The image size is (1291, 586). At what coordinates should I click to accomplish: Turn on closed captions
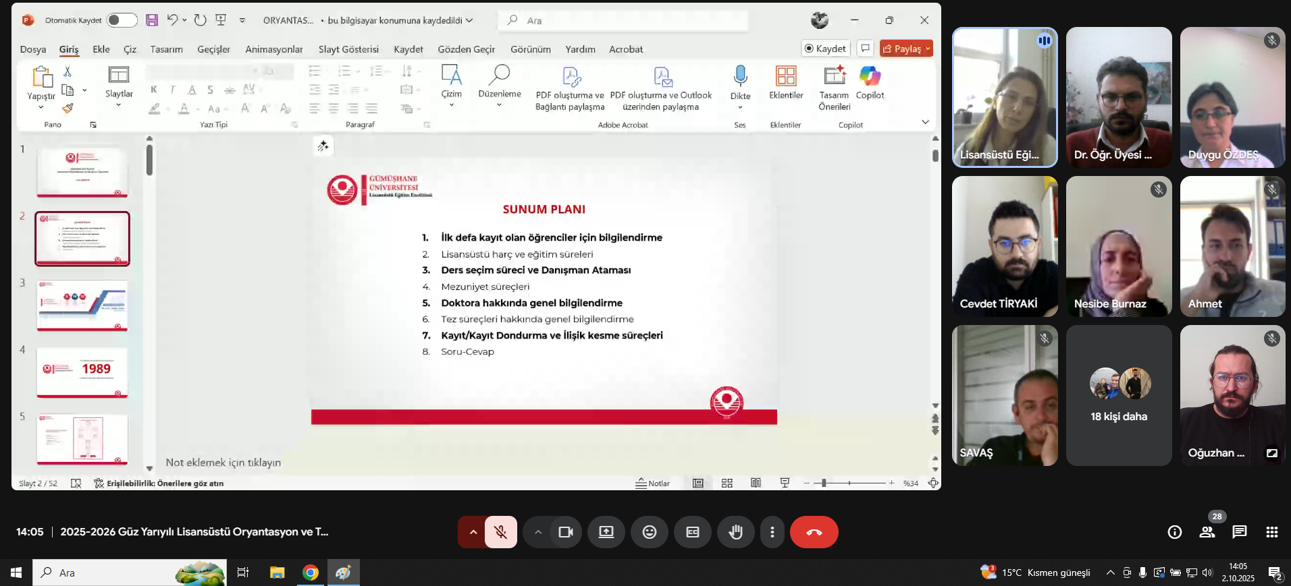click(x=692, y=532)
